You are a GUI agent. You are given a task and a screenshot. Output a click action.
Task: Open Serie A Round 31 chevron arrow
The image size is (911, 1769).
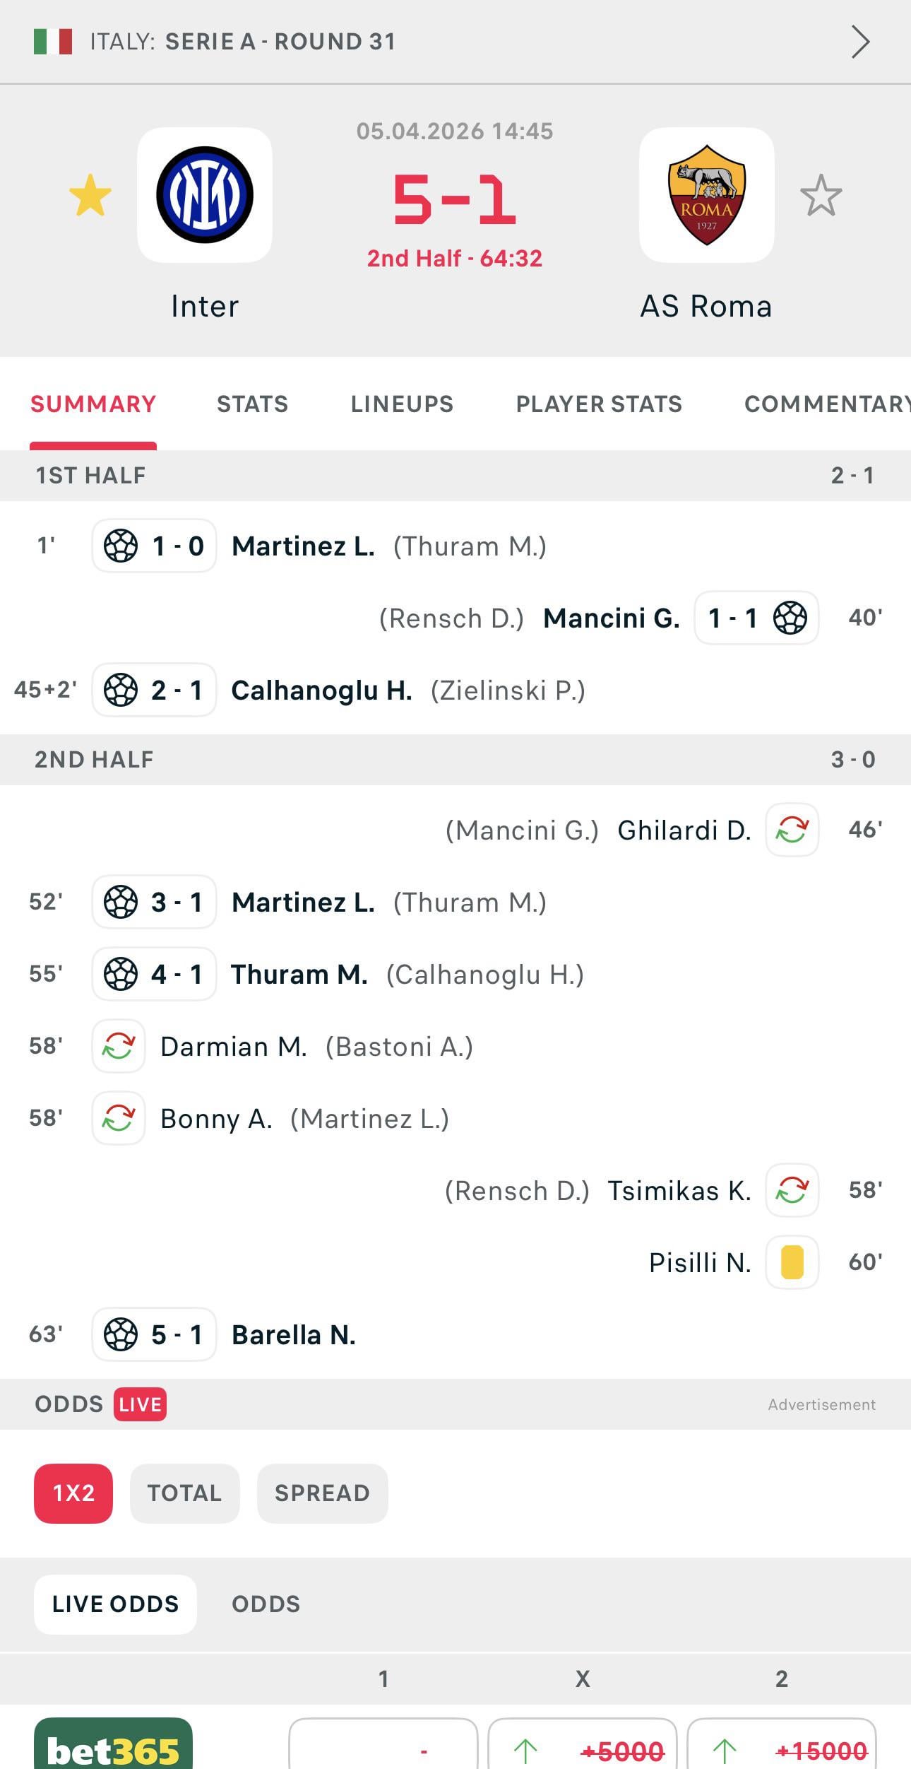[859, 42]
